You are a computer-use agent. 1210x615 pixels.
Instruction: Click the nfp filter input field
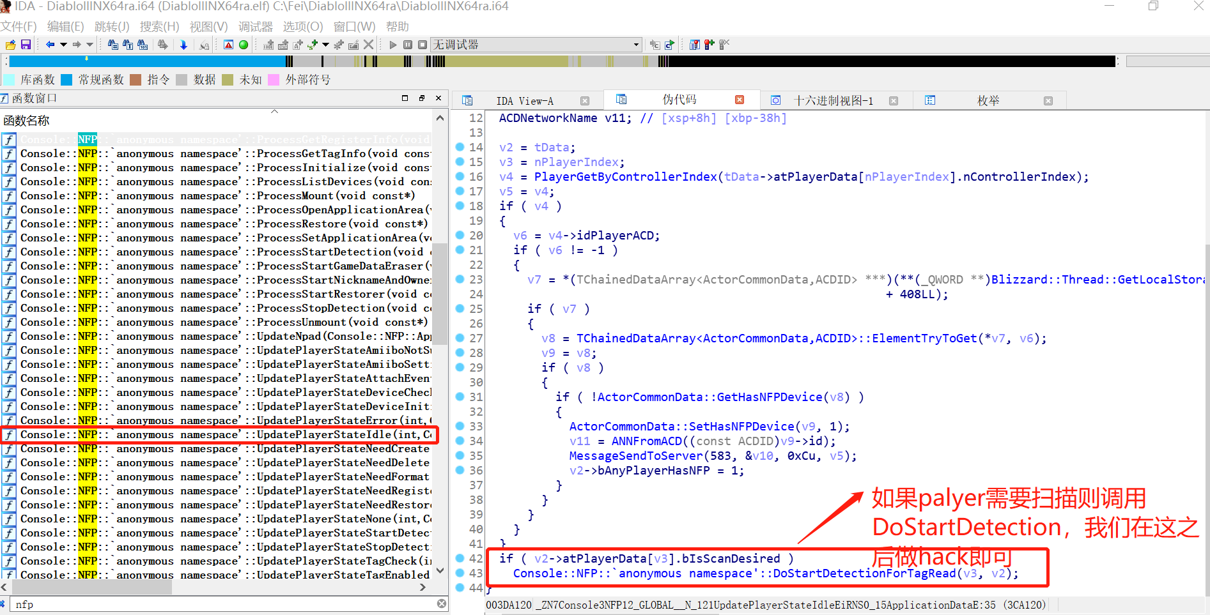(222, 604)
